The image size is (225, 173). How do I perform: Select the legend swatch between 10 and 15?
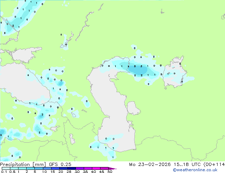coord(47,168)
